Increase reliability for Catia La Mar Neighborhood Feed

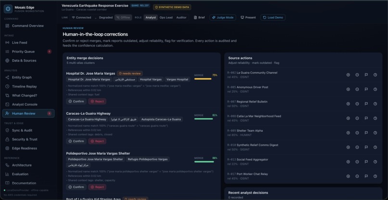pos(348,118)
